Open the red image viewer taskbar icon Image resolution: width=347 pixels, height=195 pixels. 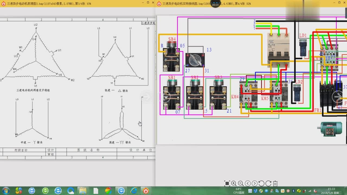[x=146, y=191]
